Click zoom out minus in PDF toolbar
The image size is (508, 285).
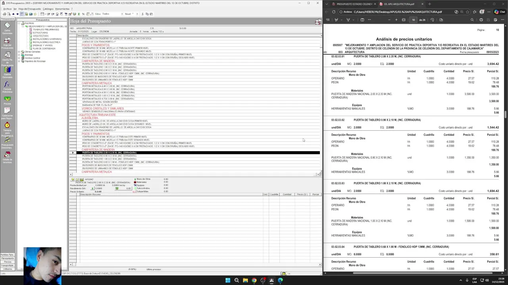point(389,20)
